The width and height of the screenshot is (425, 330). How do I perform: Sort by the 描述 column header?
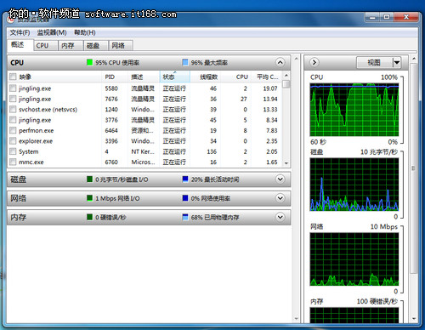[144, 77]
